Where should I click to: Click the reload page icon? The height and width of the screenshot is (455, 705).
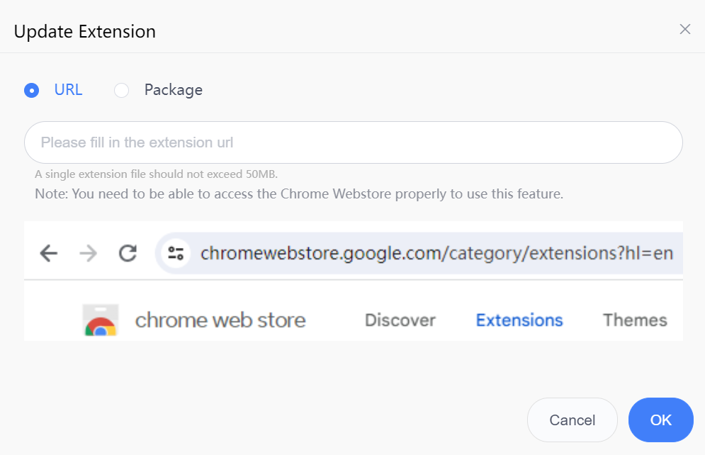pyautogui.click(x=128, y=253)
